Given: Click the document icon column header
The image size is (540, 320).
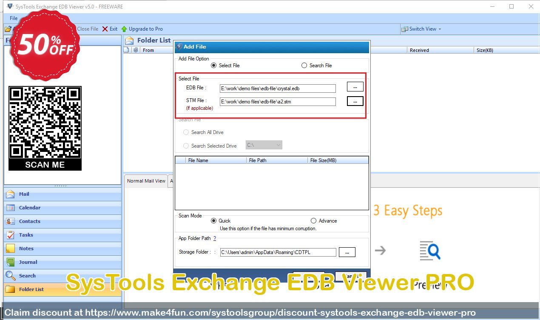Looking at the screenshot, I should point(126,50).
